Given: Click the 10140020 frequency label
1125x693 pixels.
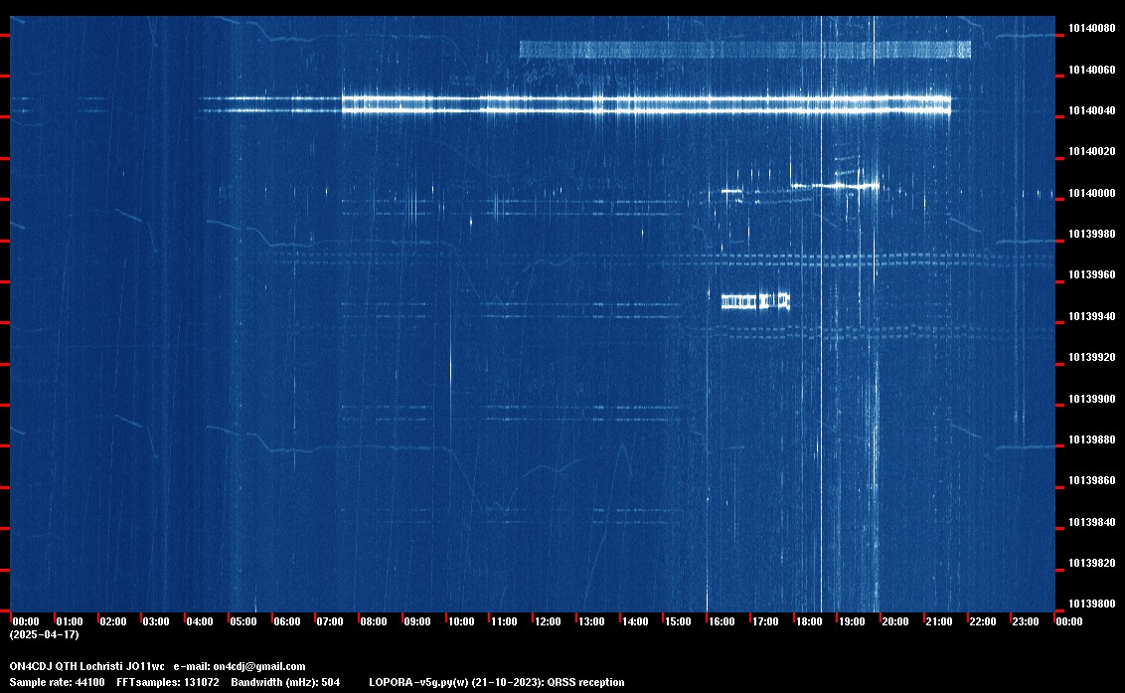Looking at the screenshot, I should (1092, 151).
